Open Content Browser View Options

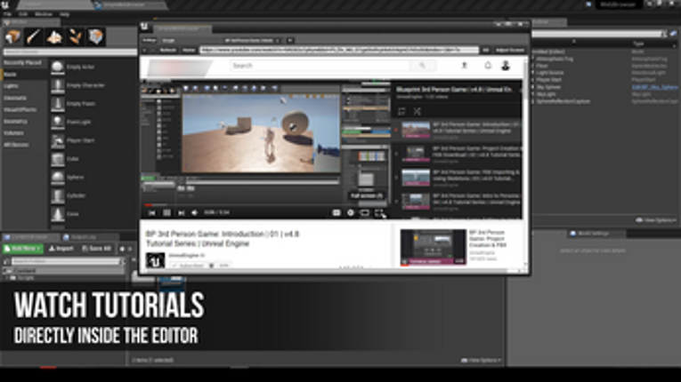click(x=481, y=361)
